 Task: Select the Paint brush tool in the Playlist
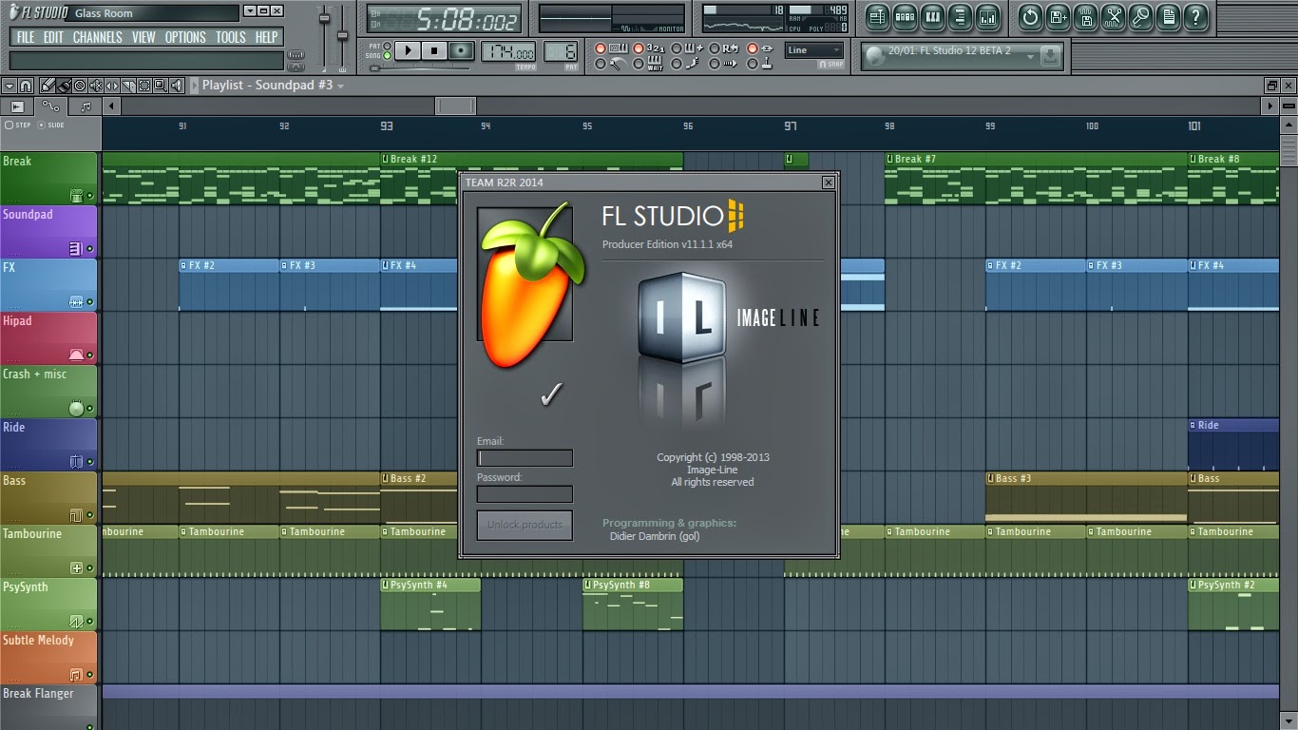(63, 86)
